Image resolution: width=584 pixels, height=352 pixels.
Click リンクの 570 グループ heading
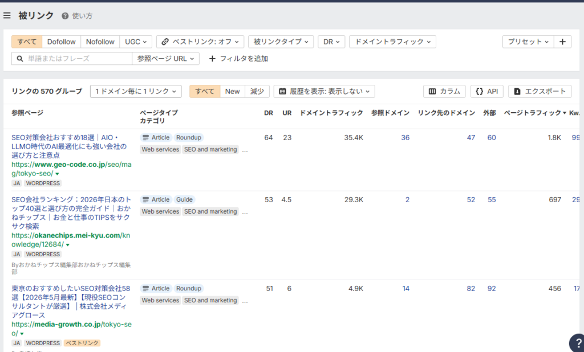coord(47,91)
